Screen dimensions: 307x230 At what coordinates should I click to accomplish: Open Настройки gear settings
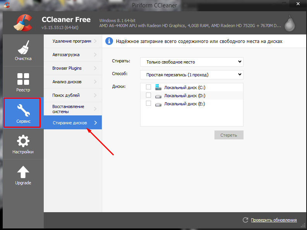[x=23, y=144]
